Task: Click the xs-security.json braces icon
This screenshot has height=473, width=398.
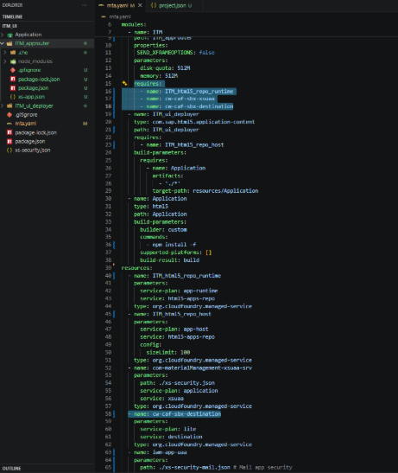Action: [x=9, y=150]
